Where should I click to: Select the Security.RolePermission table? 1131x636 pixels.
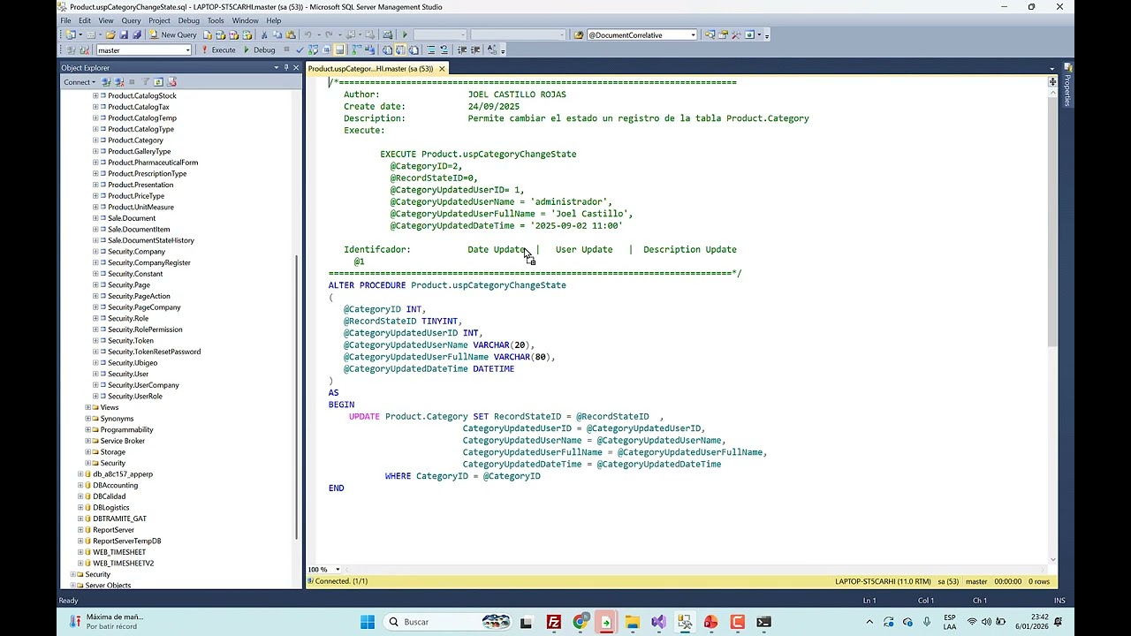tap(145, 329)
